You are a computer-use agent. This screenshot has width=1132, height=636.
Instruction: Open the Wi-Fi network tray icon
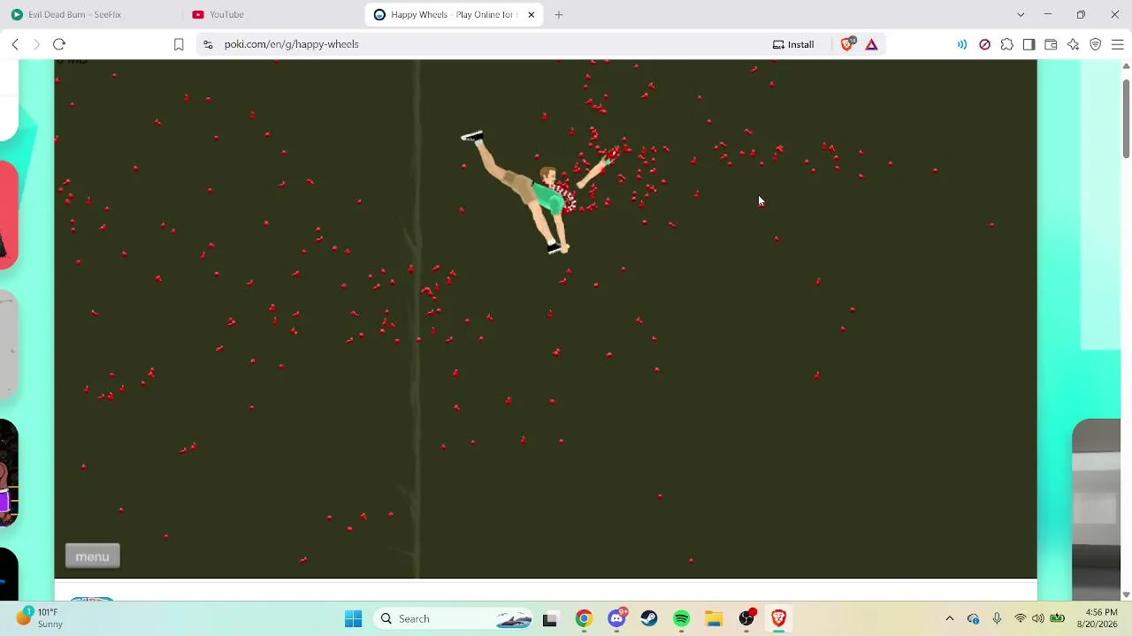(x=1020, y=618)
